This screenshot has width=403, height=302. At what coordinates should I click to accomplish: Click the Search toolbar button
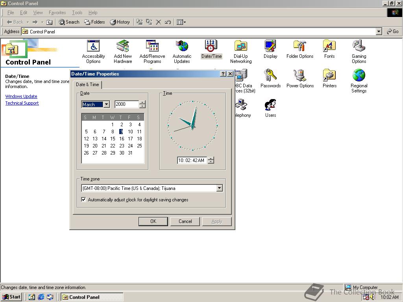click(x=69, y=22)
